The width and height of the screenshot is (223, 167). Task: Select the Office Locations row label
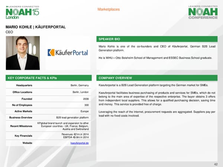[23, 92]
